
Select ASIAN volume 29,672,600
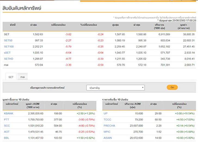pos(136,138)
